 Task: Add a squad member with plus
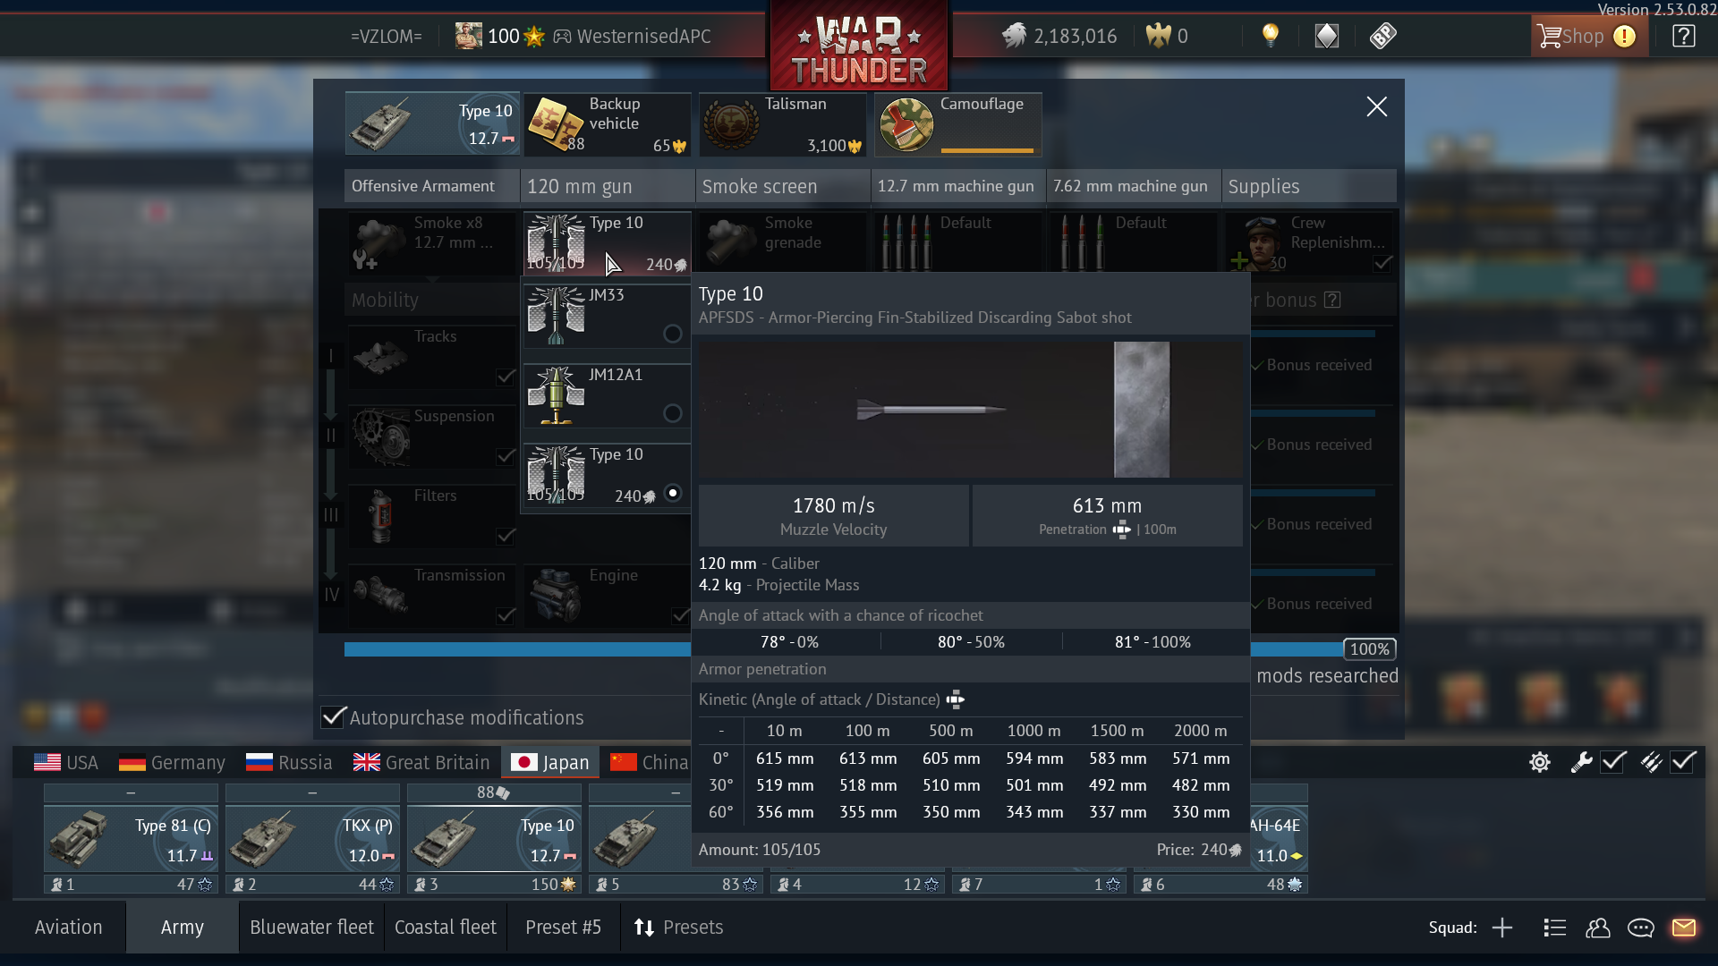1502,928
